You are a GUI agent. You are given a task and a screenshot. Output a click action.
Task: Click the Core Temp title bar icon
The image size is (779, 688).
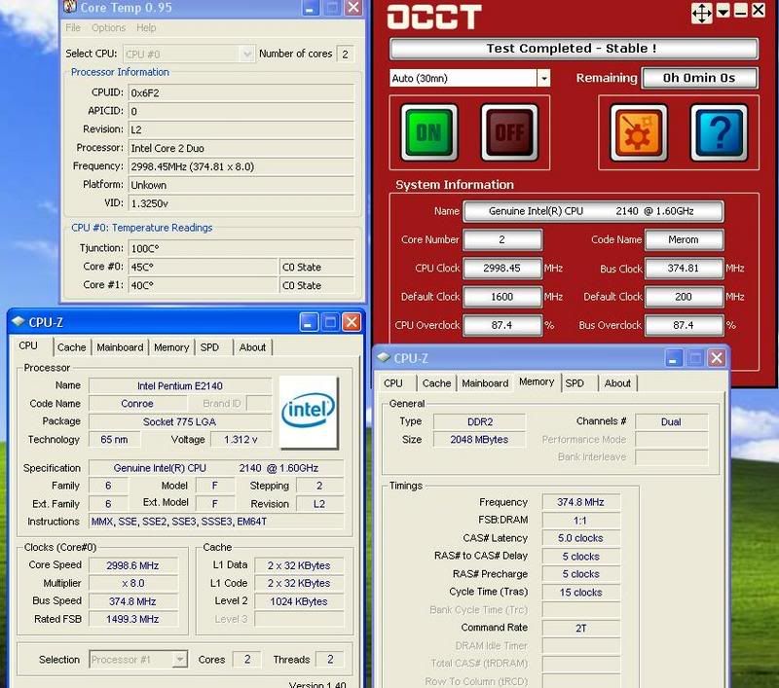tap(70, 7)
